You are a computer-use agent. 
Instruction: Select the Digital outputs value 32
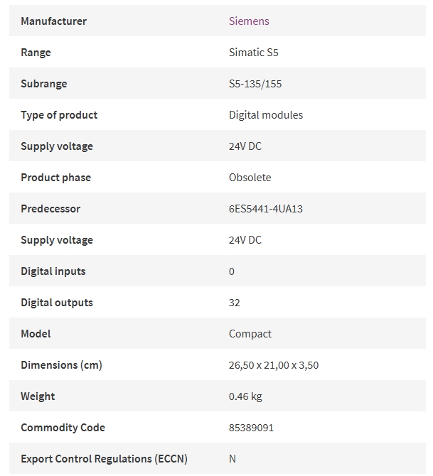235,303
